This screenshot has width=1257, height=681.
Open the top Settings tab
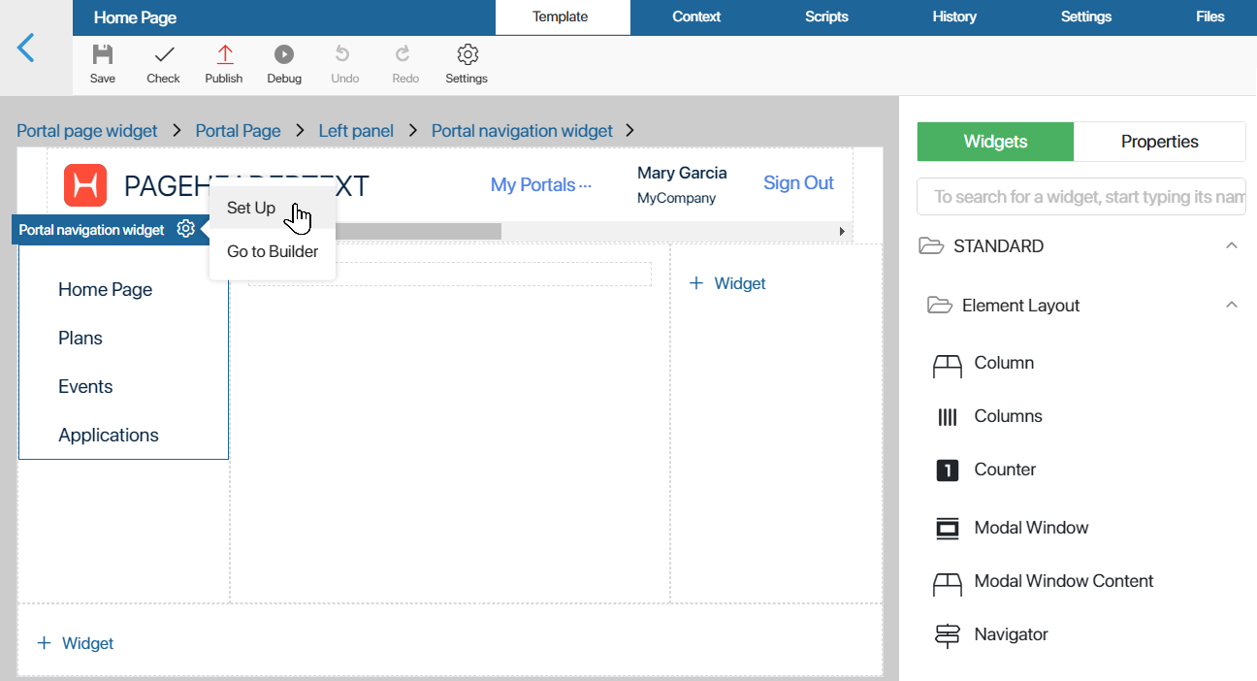(1086, 16)
